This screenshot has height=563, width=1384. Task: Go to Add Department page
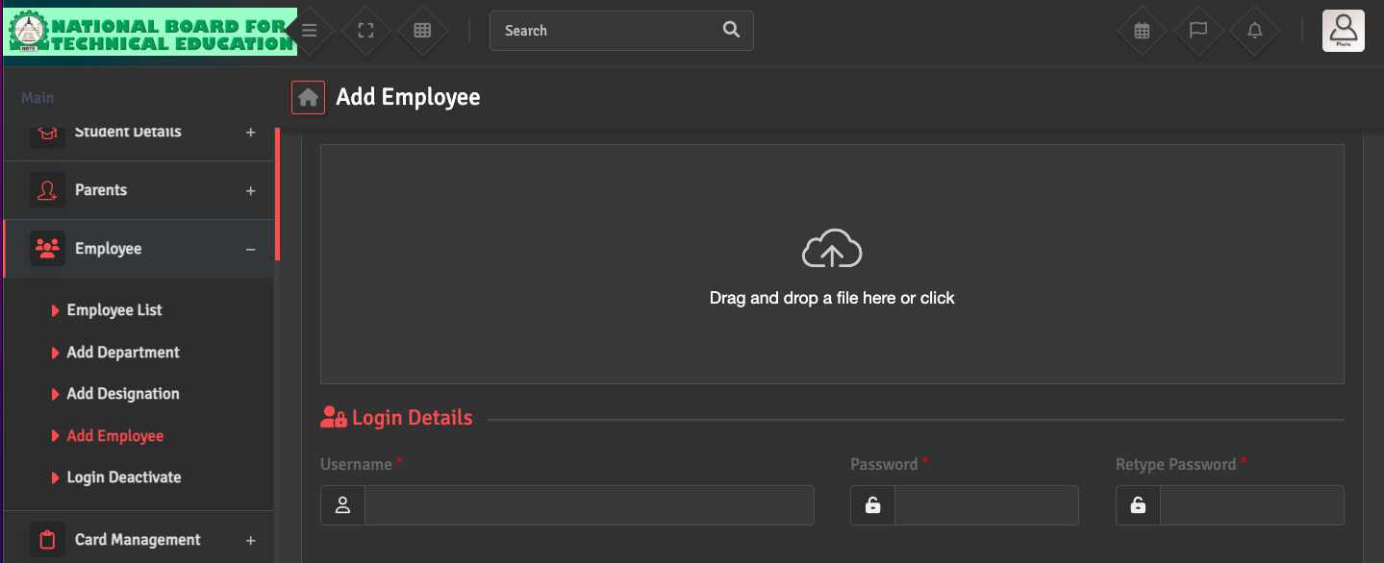pos(123,353)
